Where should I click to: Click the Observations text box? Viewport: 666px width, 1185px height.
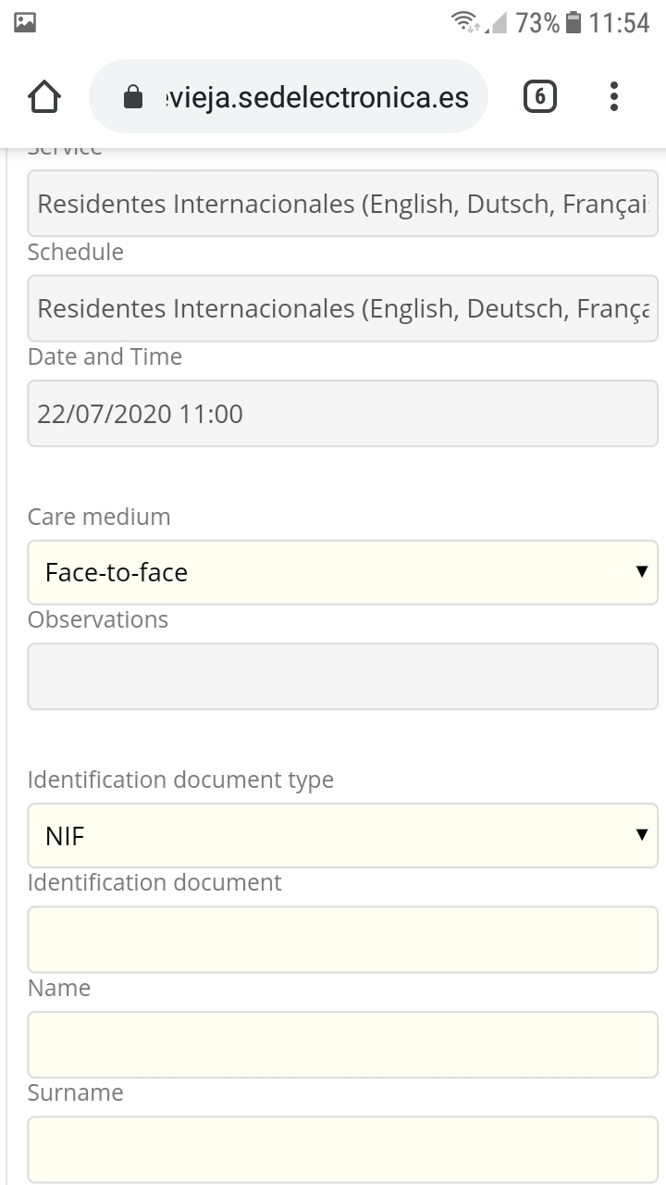342,677
